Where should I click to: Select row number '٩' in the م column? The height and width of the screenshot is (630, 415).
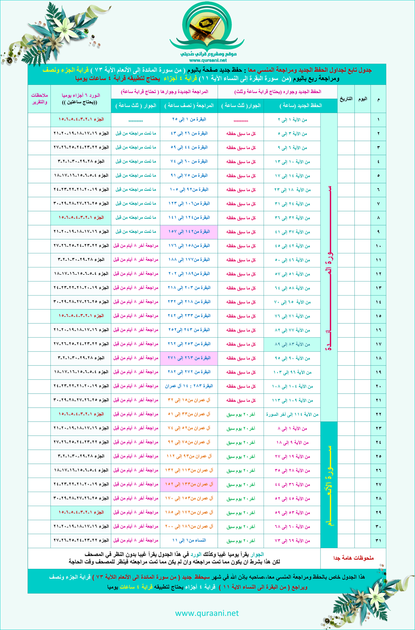tap(379, 232)
